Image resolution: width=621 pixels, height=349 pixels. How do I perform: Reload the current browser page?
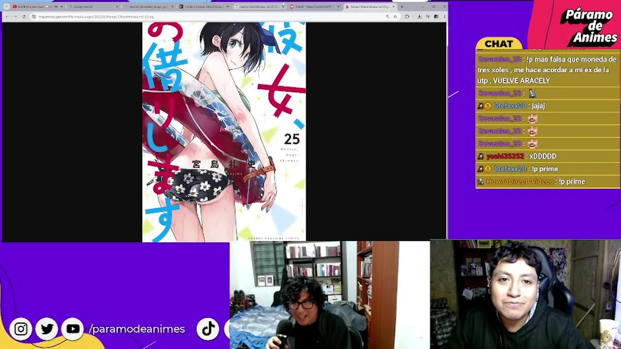(x=24, y=16)
